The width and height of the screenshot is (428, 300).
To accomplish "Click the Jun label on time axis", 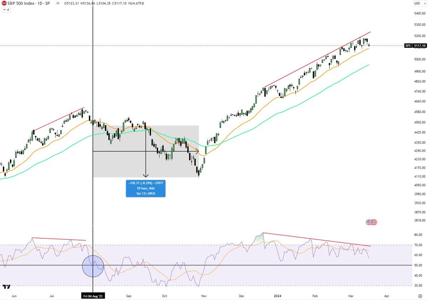I will (x=14, y=296).
